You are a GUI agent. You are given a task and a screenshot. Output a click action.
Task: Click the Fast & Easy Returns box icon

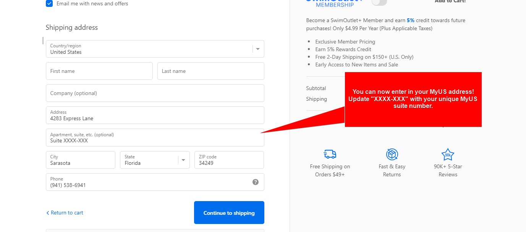pos(392,154)
